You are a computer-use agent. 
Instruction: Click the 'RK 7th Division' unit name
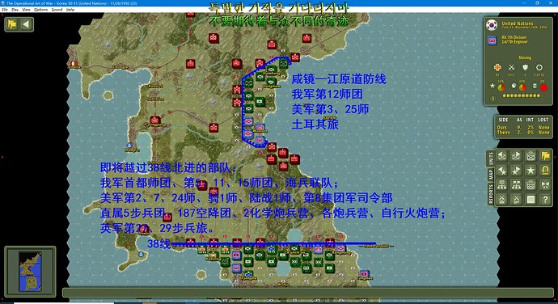514,37
